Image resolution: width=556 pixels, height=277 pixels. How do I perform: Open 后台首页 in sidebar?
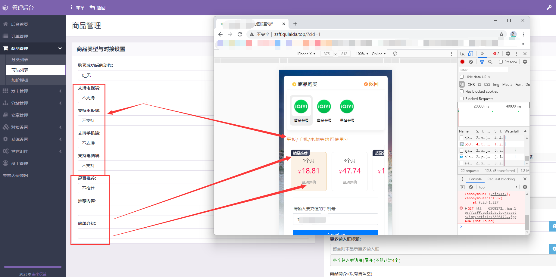tap(33, 24)
